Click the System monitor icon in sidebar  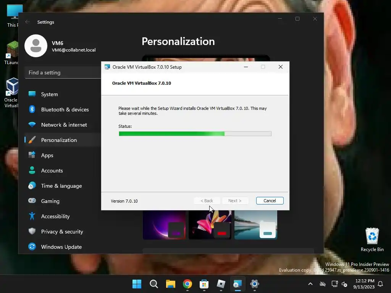32,94
